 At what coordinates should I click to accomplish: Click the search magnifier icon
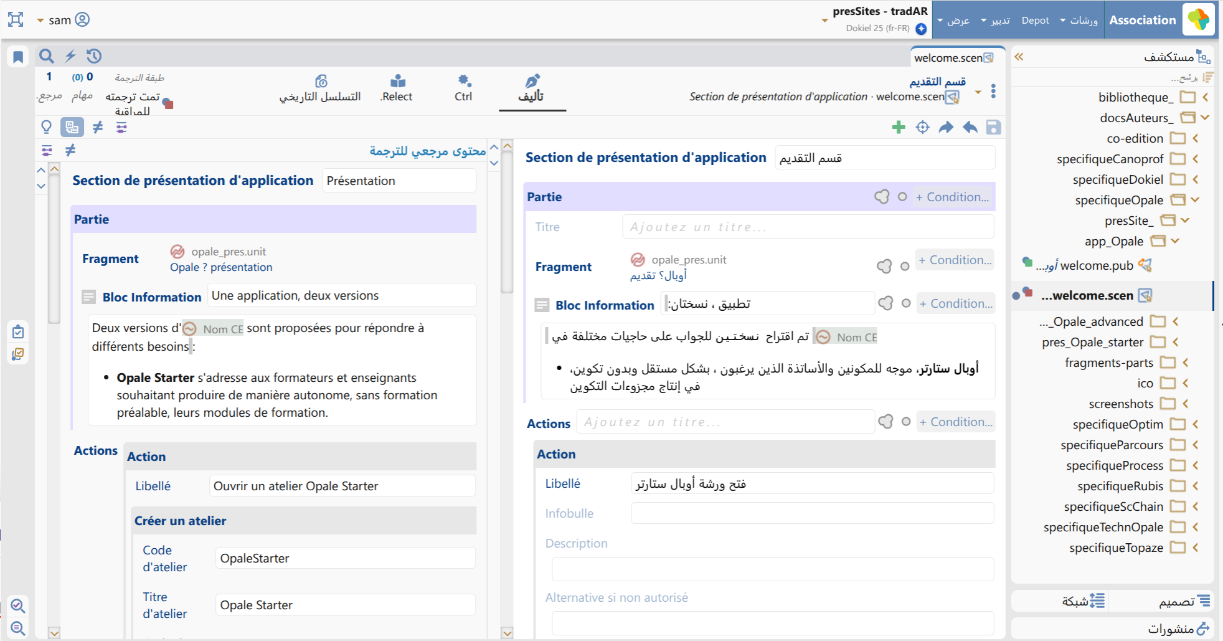pos(46,56)
